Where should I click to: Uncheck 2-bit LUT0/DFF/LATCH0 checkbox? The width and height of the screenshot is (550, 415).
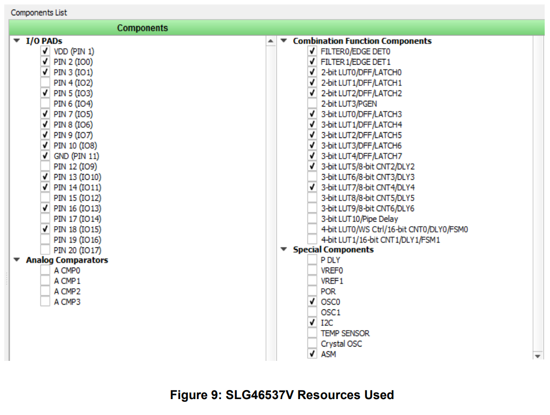tap(312, 72)
